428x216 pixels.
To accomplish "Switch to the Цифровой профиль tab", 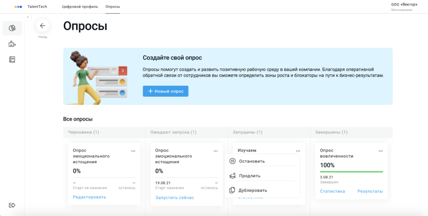I will pos(79,7).
